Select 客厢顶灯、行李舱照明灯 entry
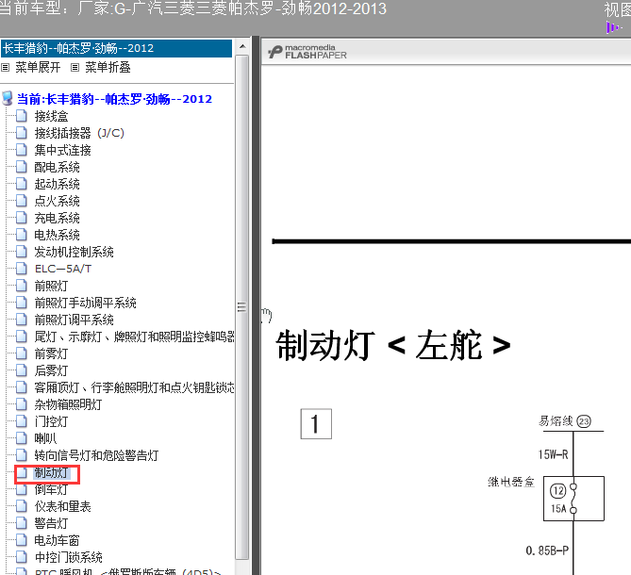 point(134,387)
